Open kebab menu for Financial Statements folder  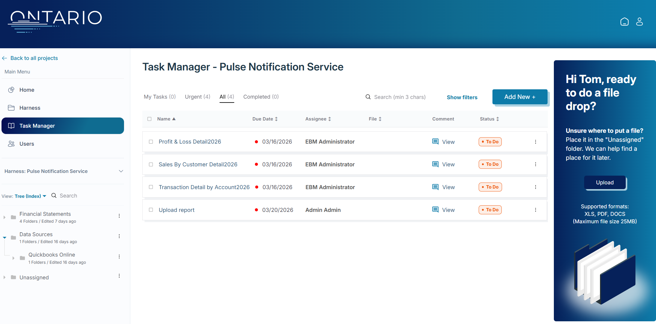click(119, 216)
